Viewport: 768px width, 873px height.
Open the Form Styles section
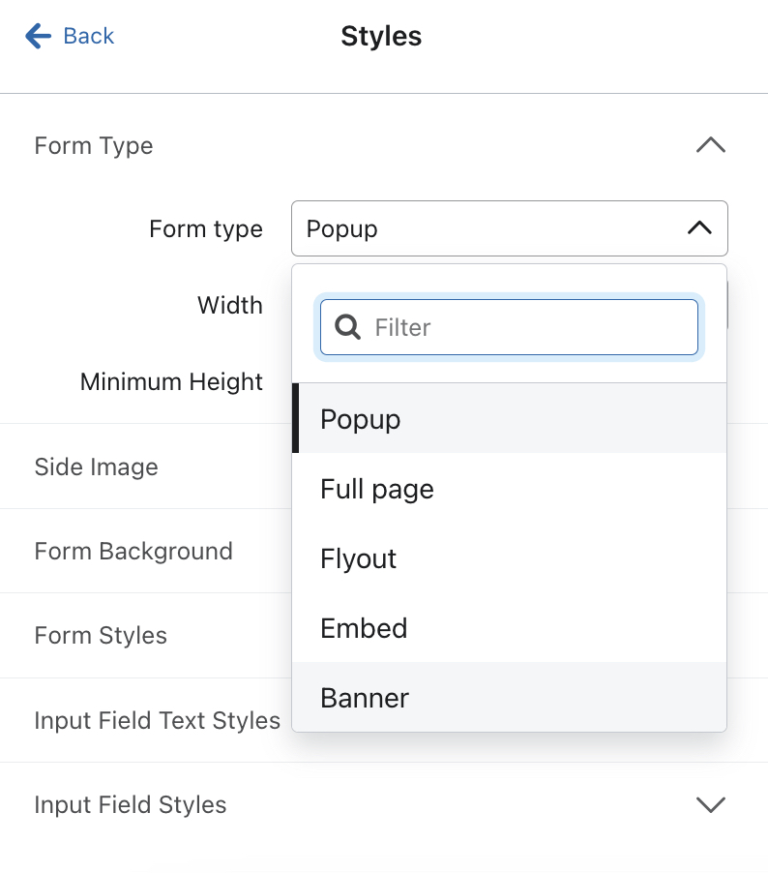[x=100, y=636]
